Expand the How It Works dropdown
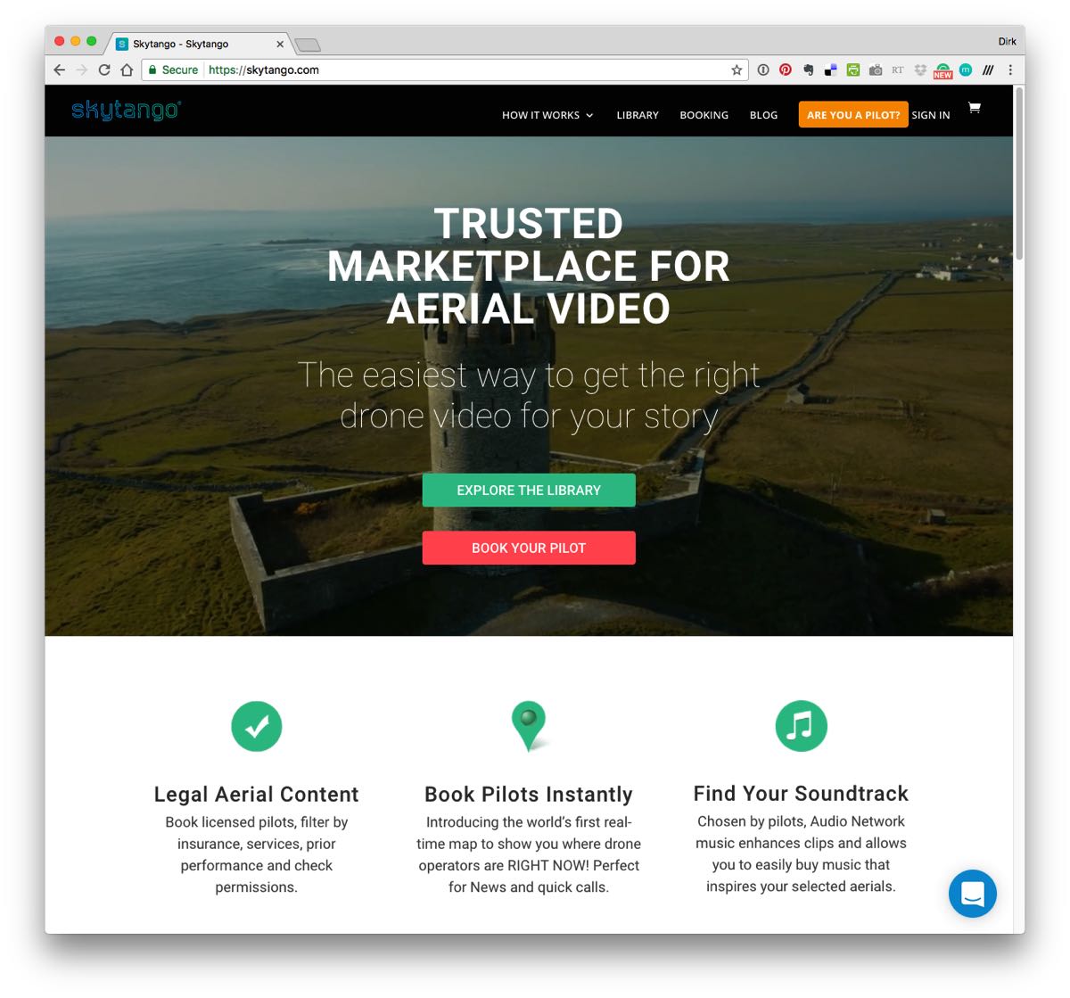The width and height of the screenshot is (1070, 998). (x=547, y=115)
